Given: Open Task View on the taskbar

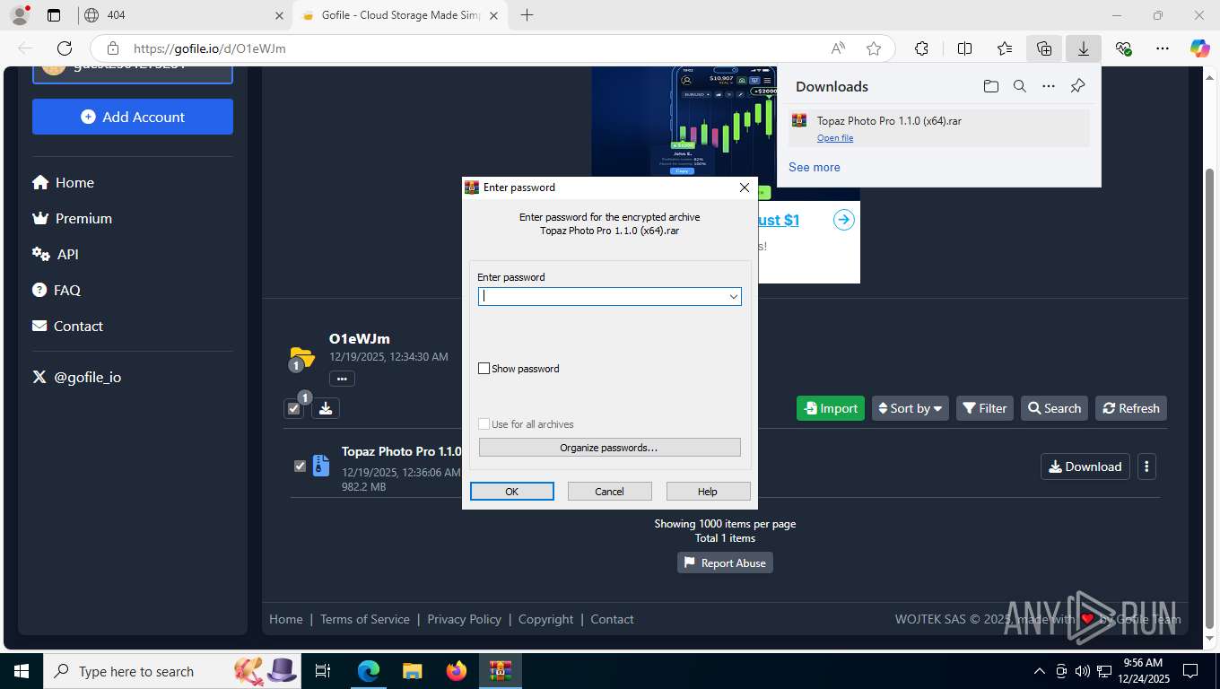Looking at the screenshot, I should coord(323,671).
